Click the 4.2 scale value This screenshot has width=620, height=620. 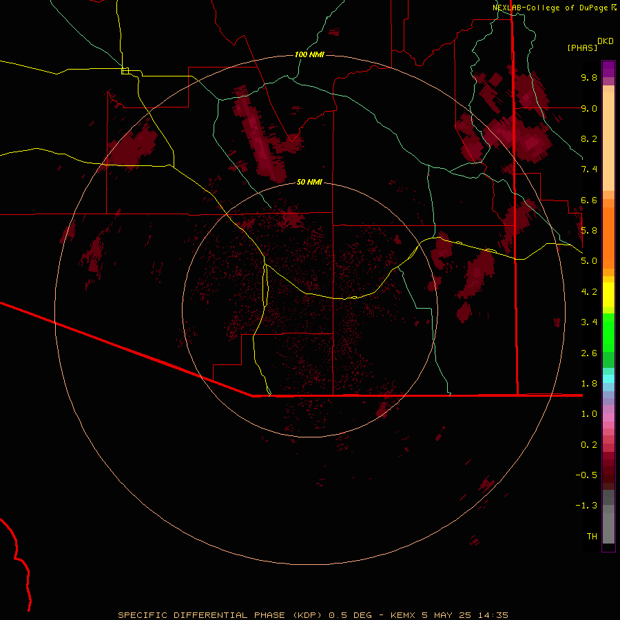589,292
